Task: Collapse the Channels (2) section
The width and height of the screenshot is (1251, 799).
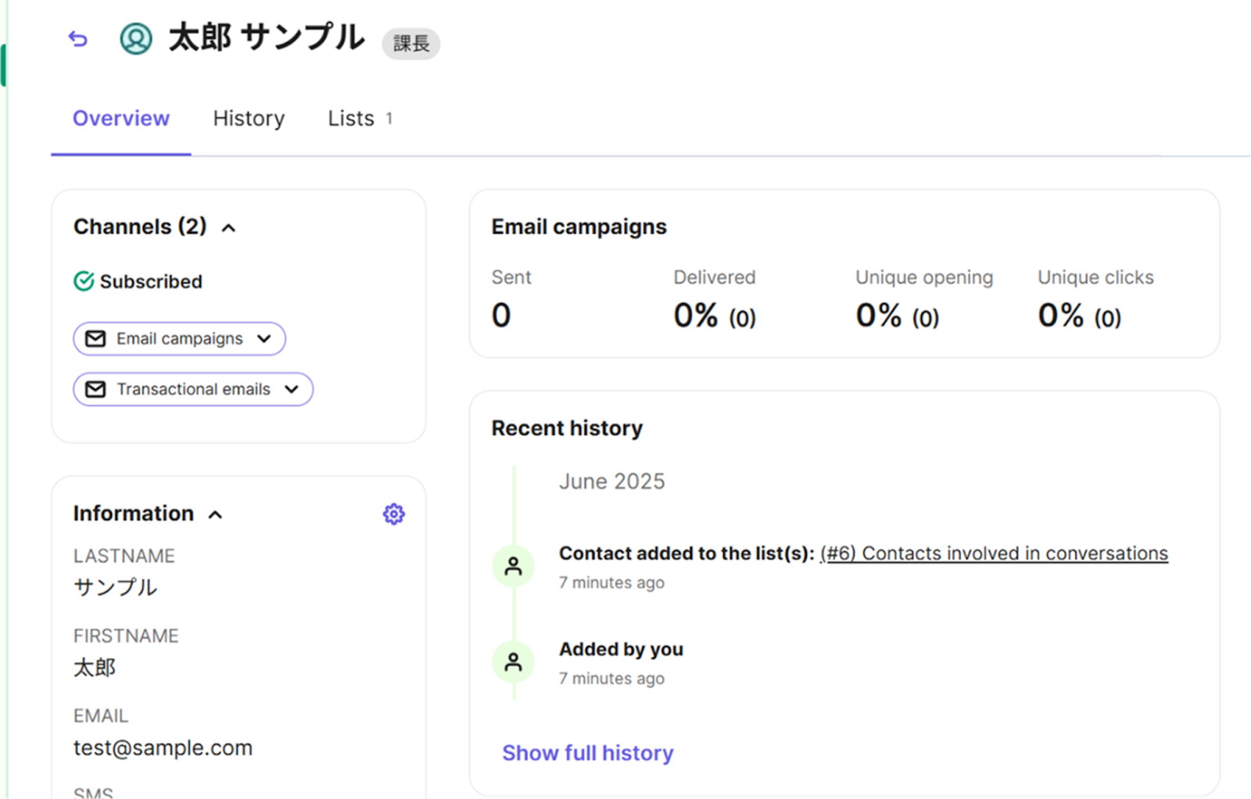Action: 228,228
